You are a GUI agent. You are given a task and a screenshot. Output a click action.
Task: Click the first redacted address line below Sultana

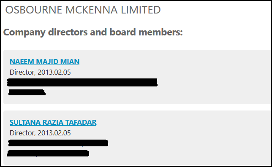(x=58, y=143)
